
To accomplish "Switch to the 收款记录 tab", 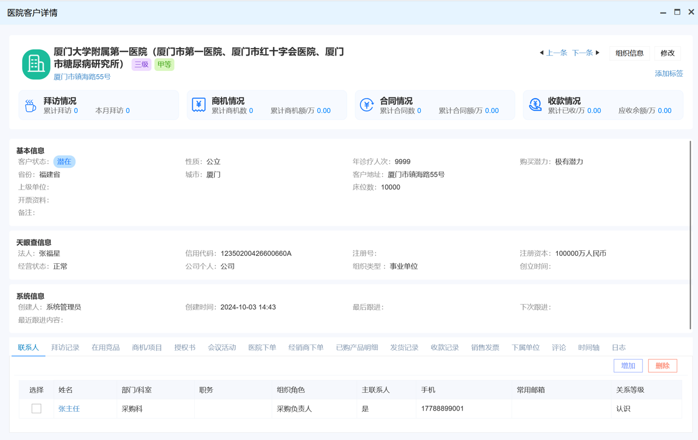I will 444,347.
